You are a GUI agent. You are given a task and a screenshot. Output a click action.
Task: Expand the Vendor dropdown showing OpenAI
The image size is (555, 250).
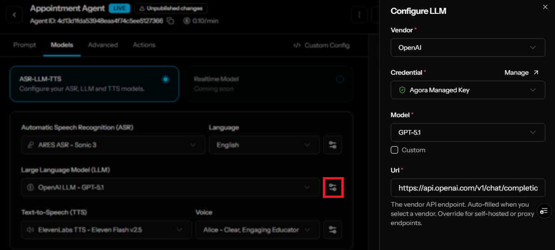[468, 47]
